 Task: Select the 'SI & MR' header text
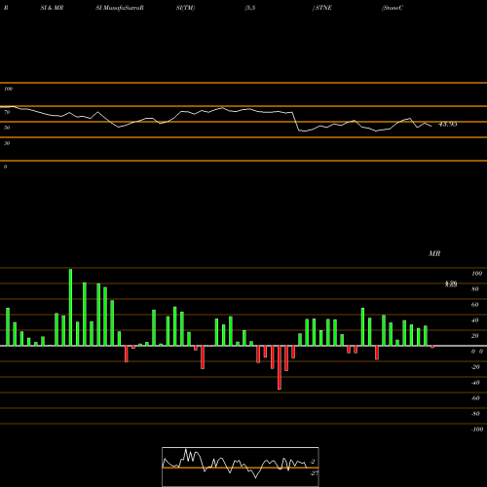click(52, 8)
